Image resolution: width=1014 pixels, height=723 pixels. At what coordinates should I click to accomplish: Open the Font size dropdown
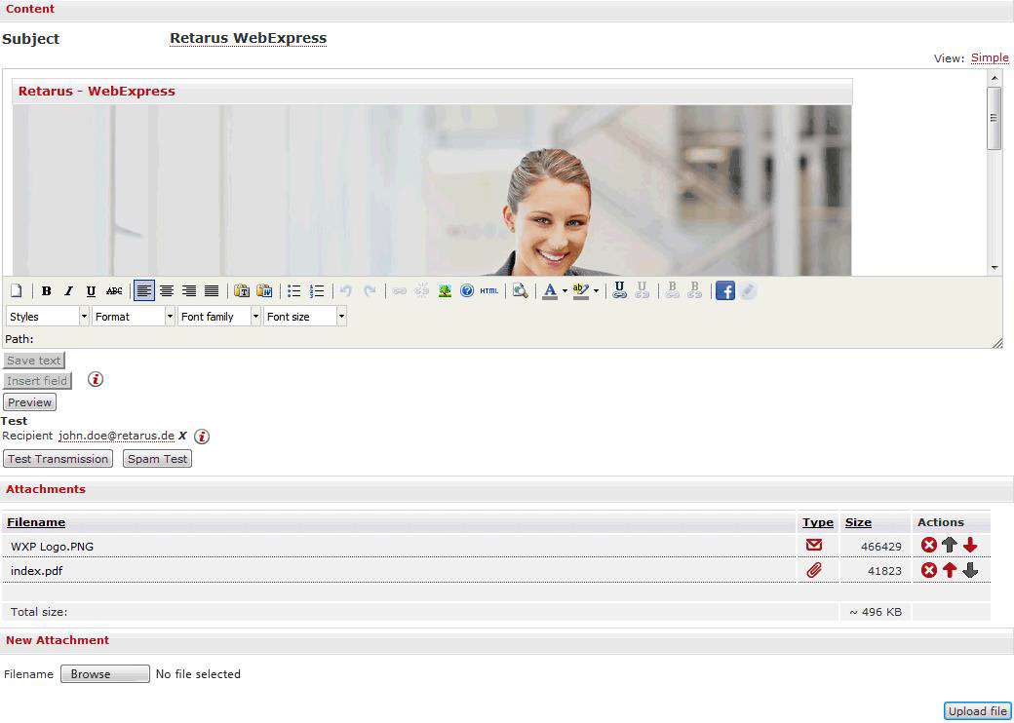click(x=304, y=317)
